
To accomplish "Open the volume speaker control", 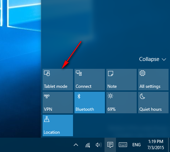I will pyautogui.click(x=99, y=145).
